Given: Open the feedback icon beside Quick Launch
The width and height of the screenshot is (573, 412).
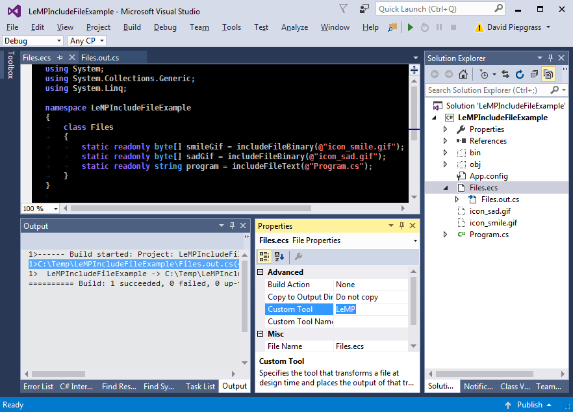Looking at the screenshot, I should click(x=364, y=9).
